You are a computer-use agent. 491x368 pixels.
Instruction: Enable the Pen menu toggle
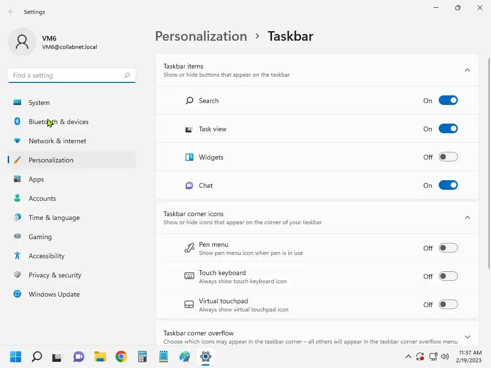(x=448, y=248)
